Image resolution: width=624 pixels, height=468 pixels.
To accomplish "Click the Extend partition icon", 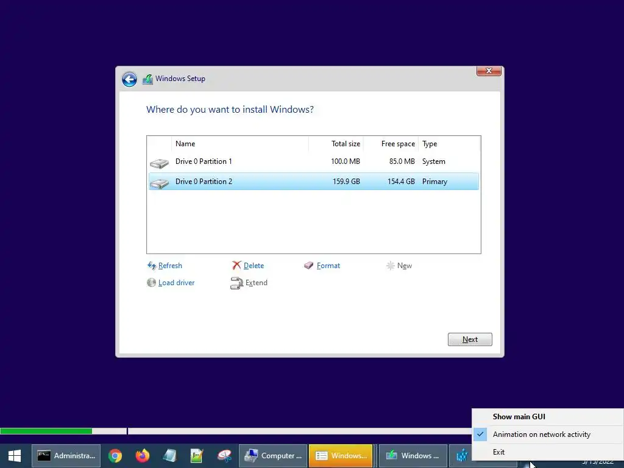I will (236, 283).
